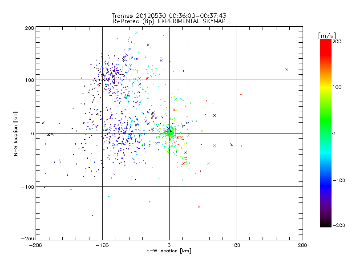The width and height of the screenshot is (356, 267).
Task: Click the color bar's "-200" bottom tick label
Action: [339, 225]
